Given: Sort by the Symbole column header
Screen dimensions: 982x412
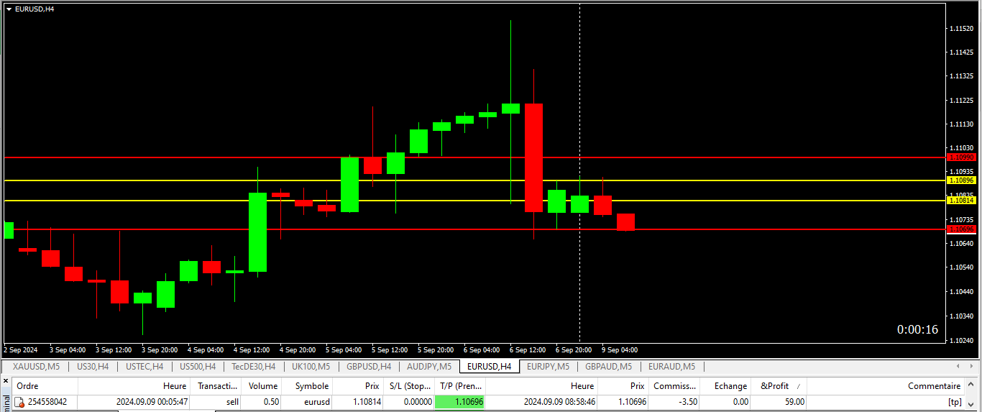Looking at the screenshot, I should pyautogui.click(x=312, y=386).
